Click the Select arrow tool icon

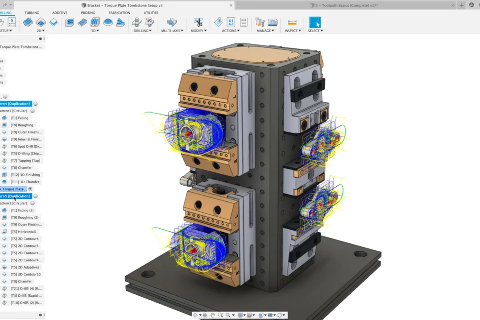(x=315, y=22)
